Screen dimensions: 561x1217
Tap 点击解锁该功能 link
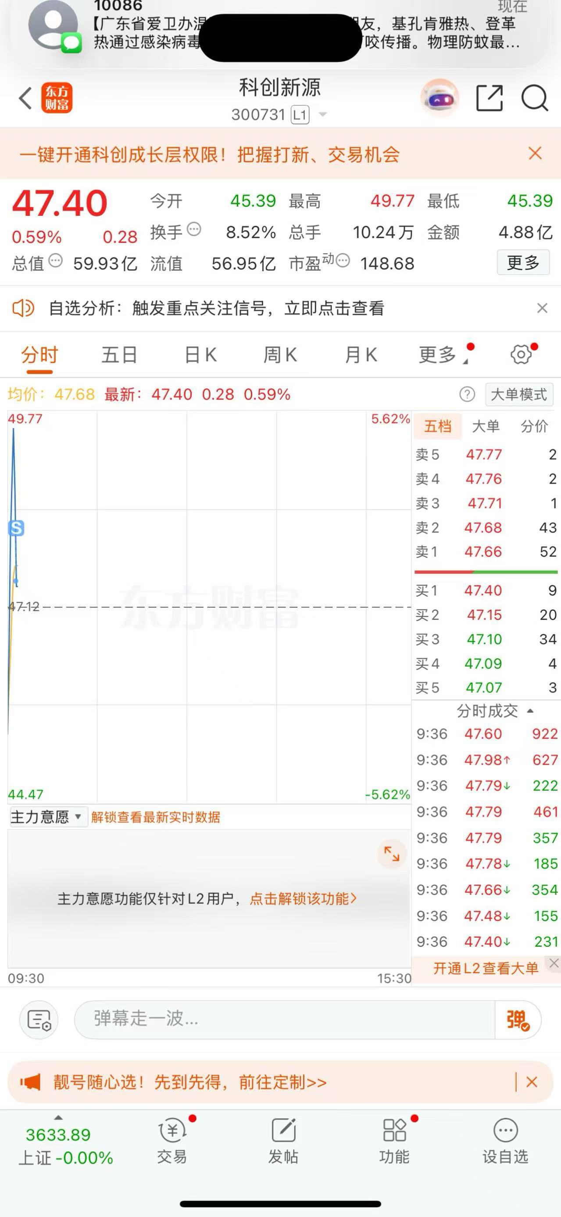303,898
